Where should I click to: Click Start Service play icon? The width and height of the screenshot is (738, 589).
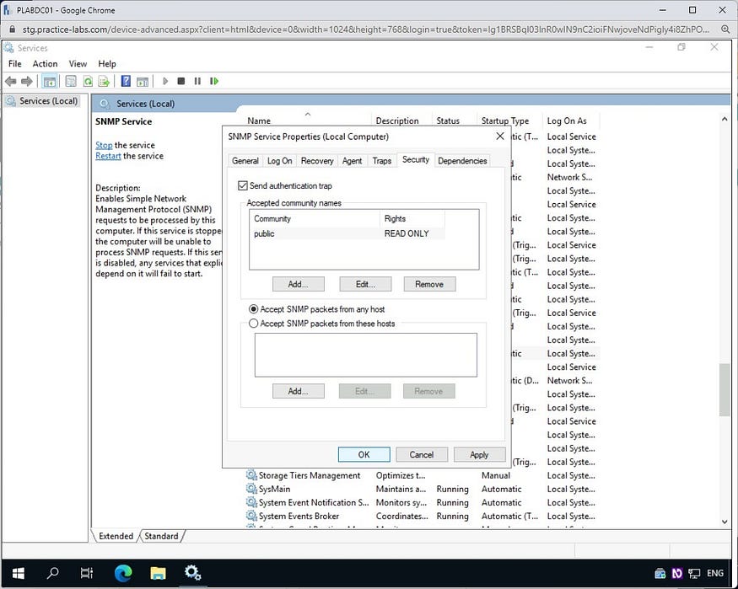coord(165,82)
